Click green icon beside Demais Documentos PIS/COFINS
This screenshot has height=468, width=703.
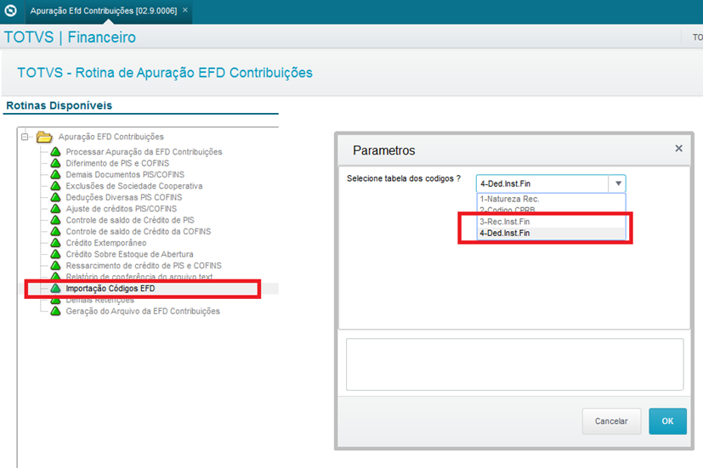click(x=55, y=174)
